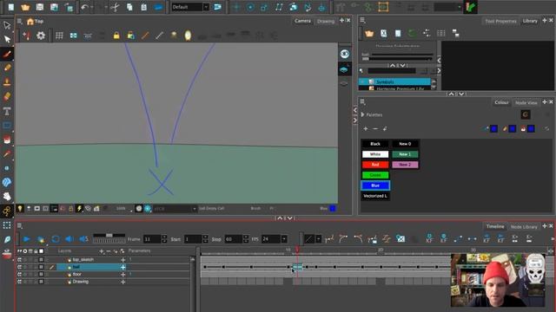
Task: Select the Text tool in left toolbar
Action: (x=7, y=111)
